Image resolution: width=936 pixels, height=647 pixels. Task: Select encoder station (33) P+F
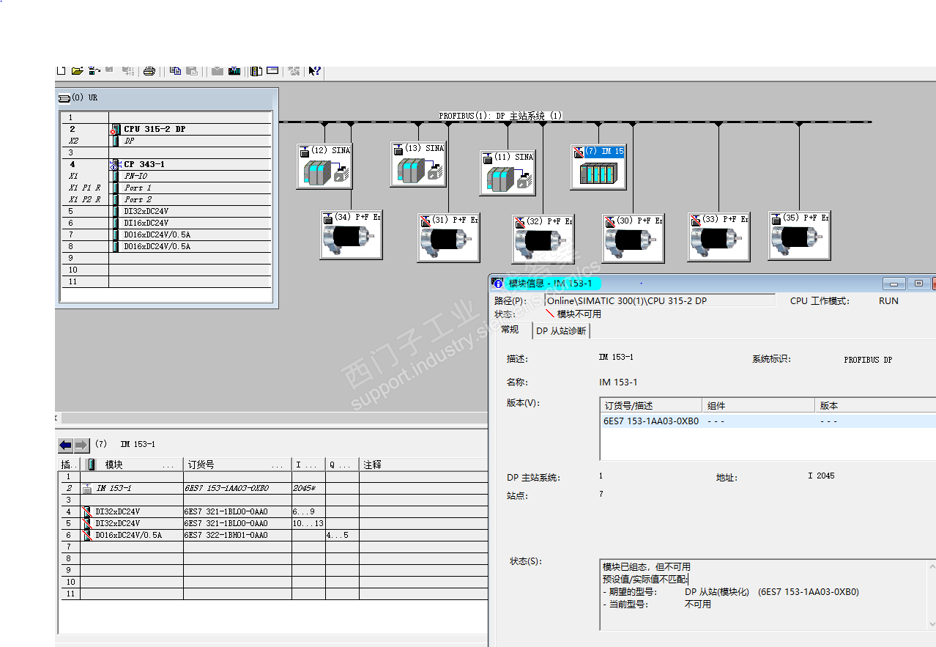(x=718, y=237)
